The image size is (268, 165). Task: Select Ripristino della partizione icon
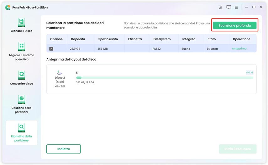[x=21, y=128]
